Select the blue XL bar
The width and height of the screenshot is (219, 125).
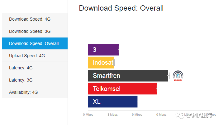point(112,102)
